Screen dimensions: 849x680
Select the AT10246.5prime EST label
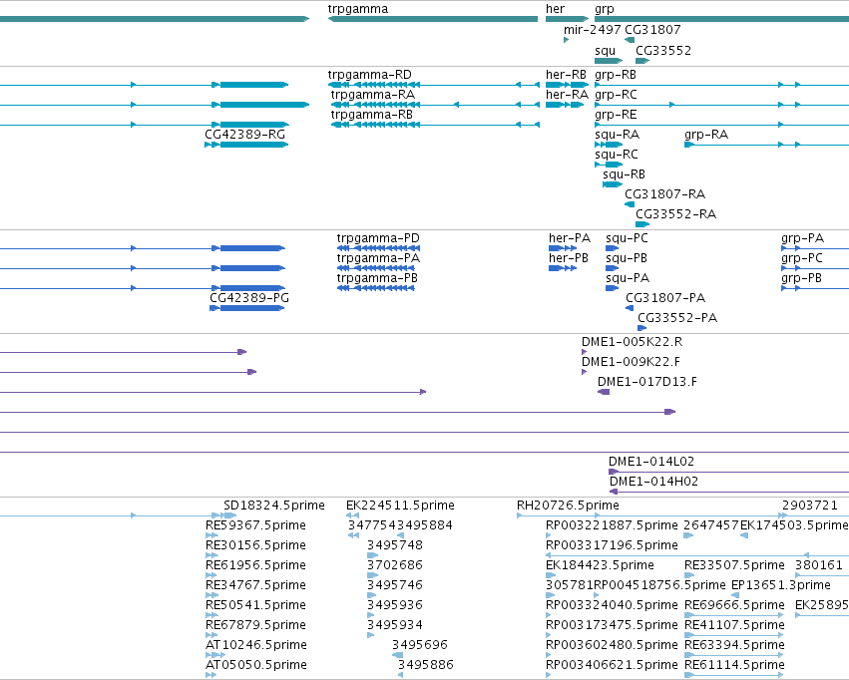coord(256,645)
